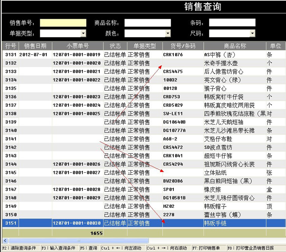Click item code 2278
The height and width of the screenshot is (252, 286).
tap(169, 215)
